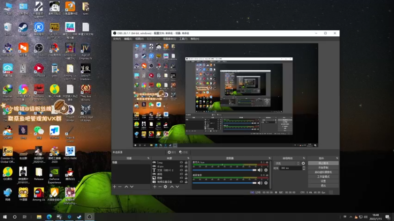Viewport: 394px width, 221px height.
Task: Open the 工具(T) menu in OBS
Action: pos(183,39)
